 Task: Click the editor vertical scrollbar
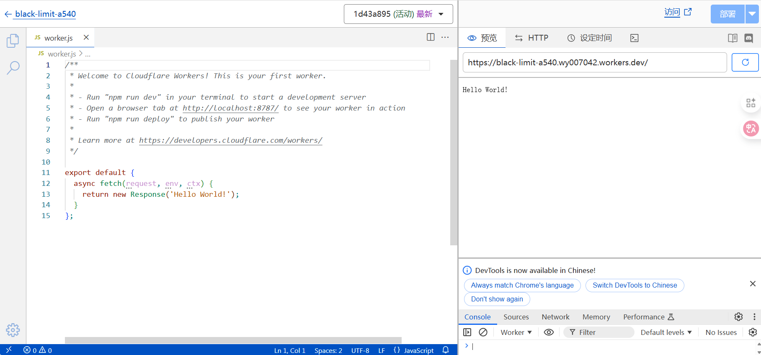tap(454, 152)
